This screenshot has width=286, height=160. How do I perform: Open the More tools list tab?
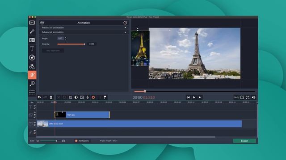click(x=32, y=92)
